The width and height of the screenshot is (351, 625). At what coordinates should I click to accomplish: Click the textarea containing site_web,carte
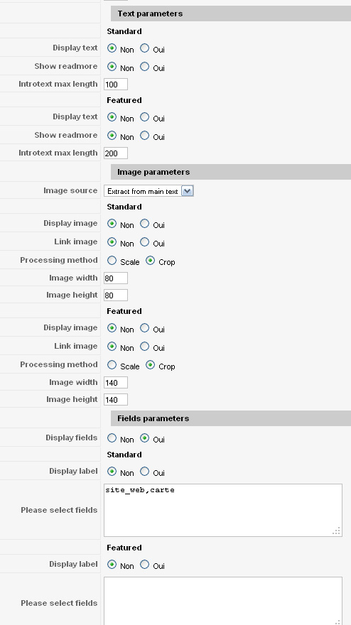coord(223,510)
